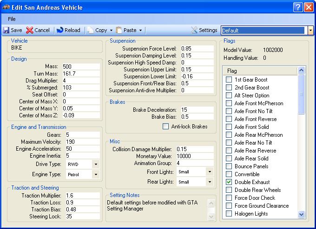Click the flag list scroll-up arrow

tap(301, 70)
